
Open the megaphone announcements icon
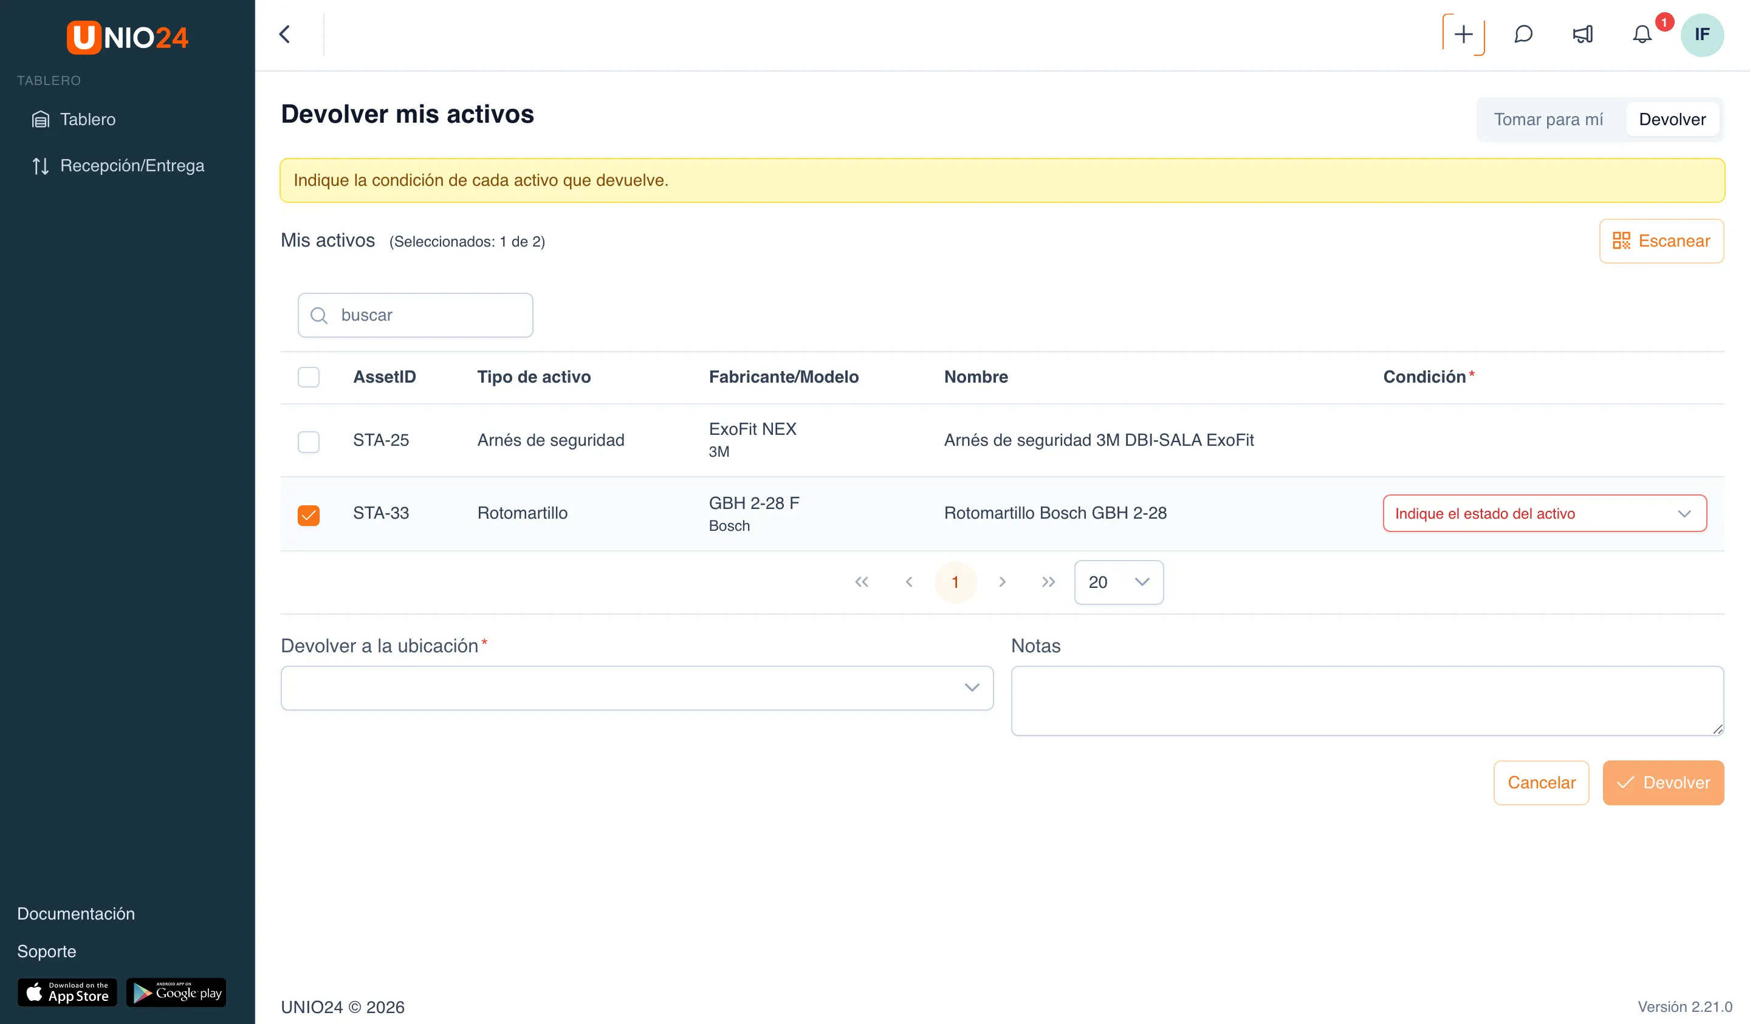[x=1583, y=35]
